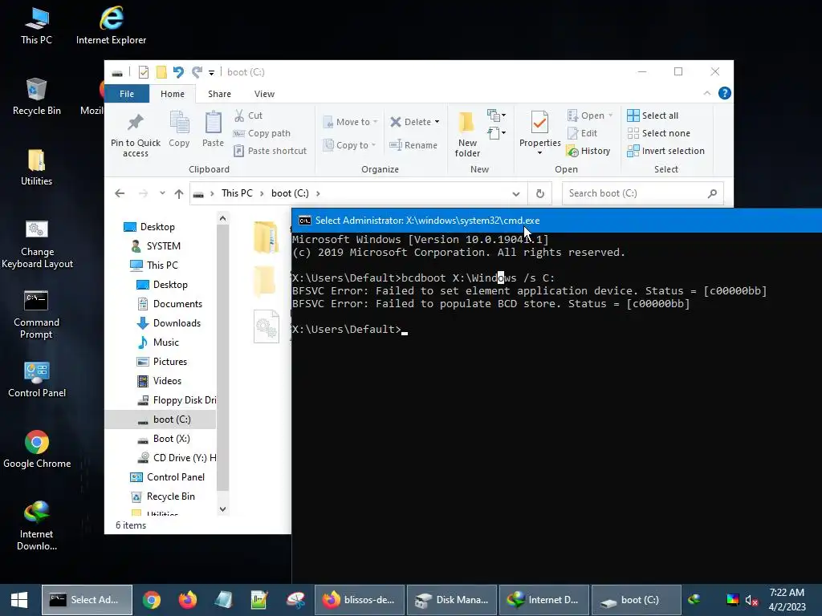Click the Redo quick access icon

(197, 72)
